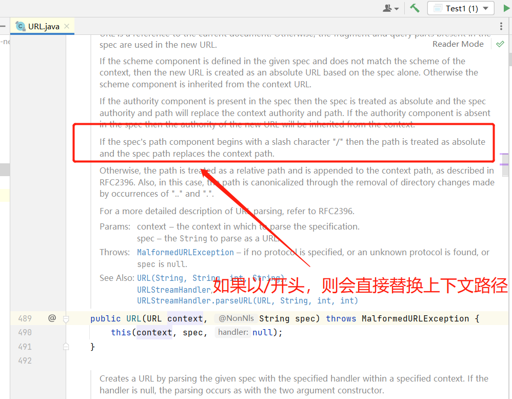Click the @NonNls annotation hint
This screenshot has width=512, height=399.
coord(236,318)
